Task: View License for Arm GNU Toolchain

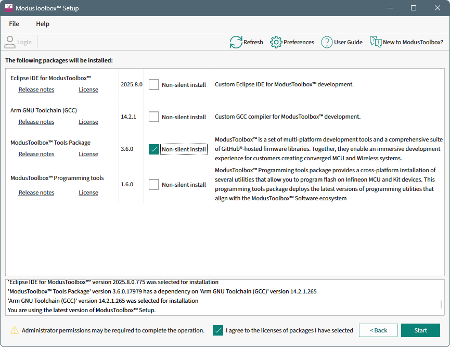Action: click(88, 122)
